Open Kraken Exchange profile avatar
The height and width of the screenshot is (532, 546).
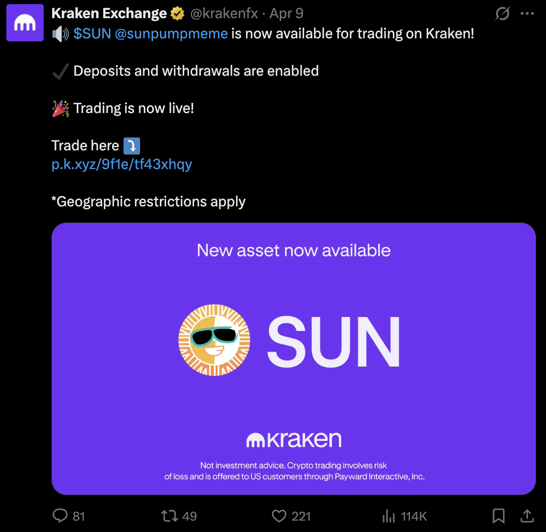click(25, 23)
